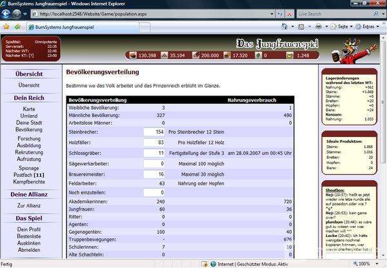The height and width of the screenshot is (268, 387).
Task: Click the Brauereimeister number field
Action: tap(154, 174)
